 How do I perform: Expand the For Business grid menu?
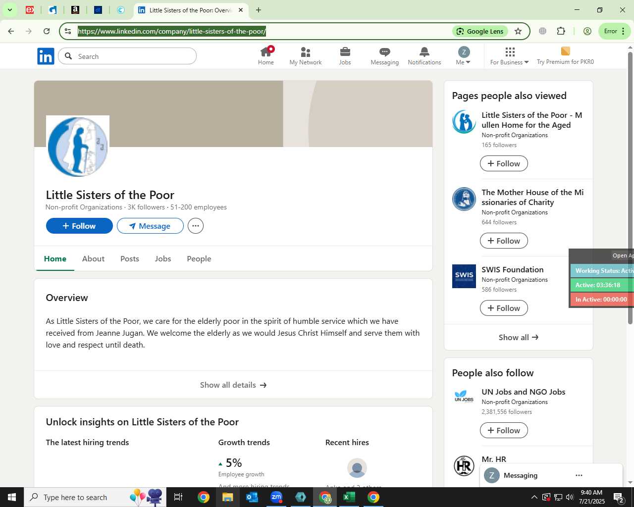(510, 56)
